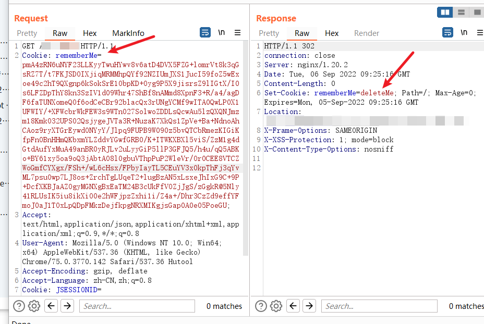Go to next search match in Response
This screenshot has height=324, width=484.
(309, 306)
